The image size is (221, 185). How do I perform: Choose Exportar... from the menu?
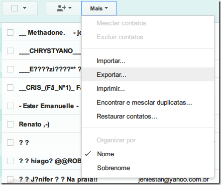click(x=148, y=74)
